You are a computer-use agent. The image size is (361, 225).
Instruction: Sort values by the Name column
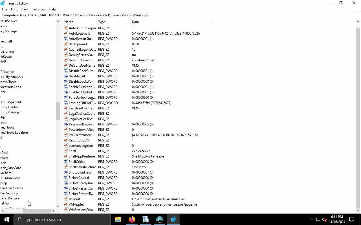pos(80,22)
